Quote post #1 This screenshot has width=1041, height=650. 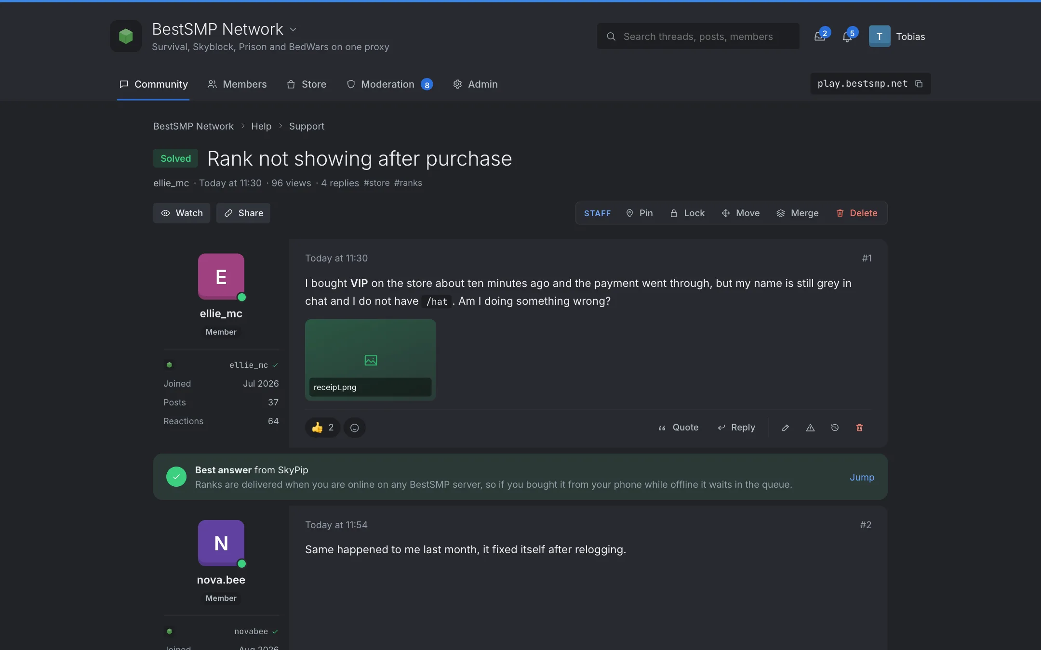(678, 428)
